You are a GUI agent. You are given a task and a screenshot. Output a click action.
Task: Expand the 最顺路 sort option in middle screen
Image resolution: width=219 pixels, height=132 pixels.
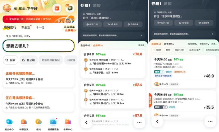tap(142, 45)
